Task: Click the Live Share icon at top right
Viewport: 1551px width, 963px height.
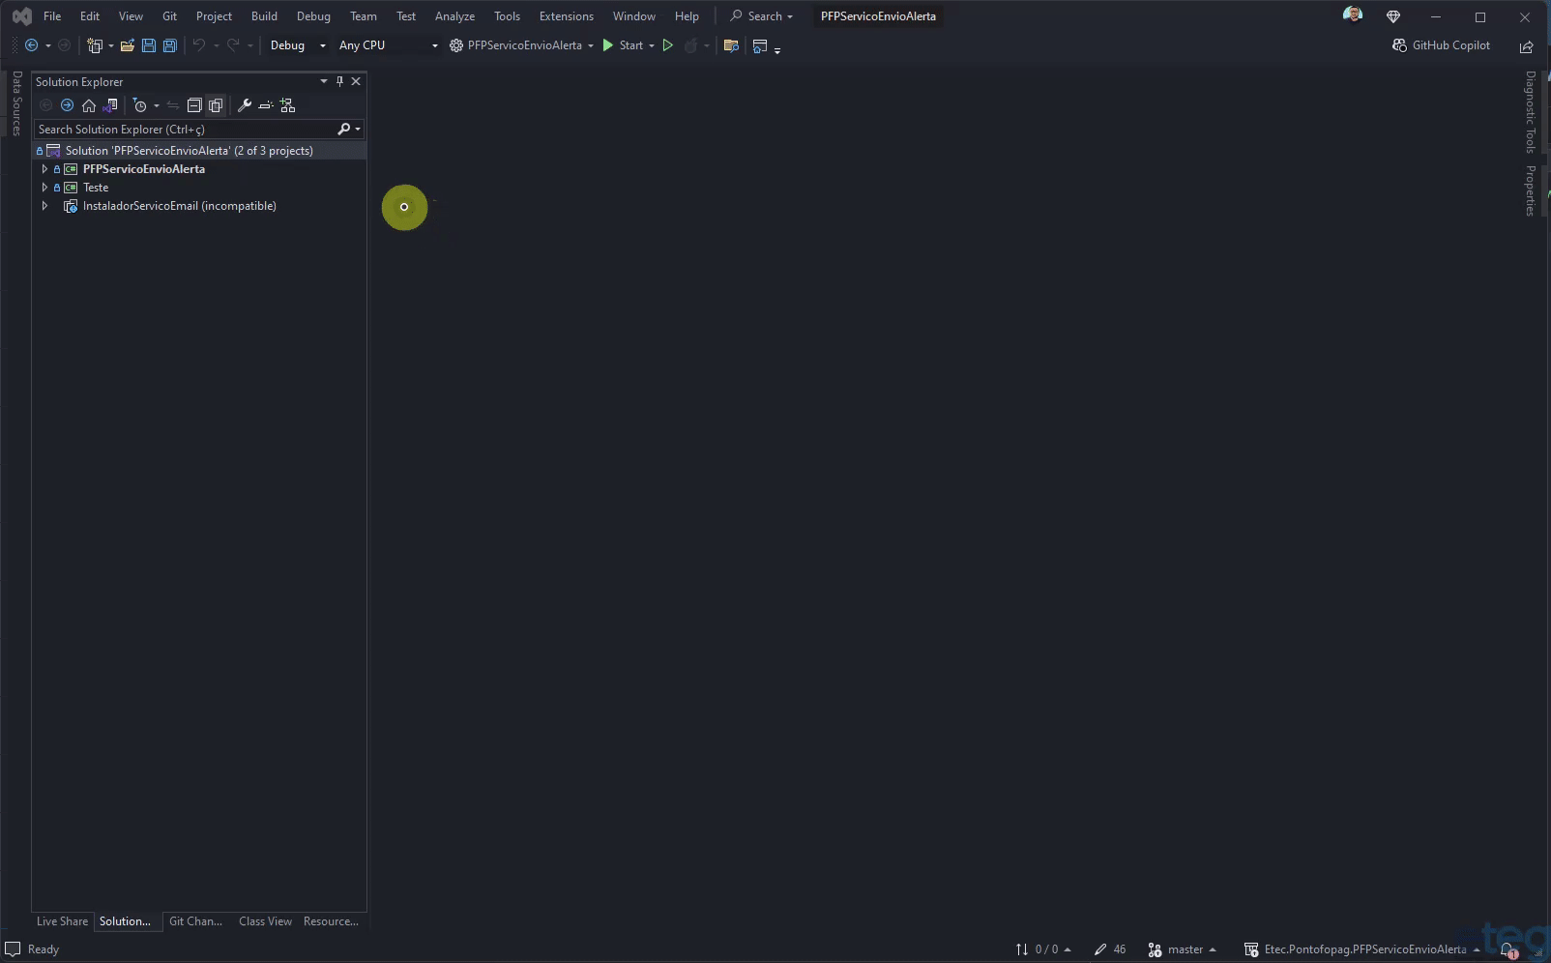Action: [1526, 46]
